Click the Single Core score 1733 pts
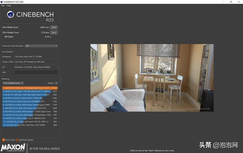243x153 pixels. pos(45,33)
